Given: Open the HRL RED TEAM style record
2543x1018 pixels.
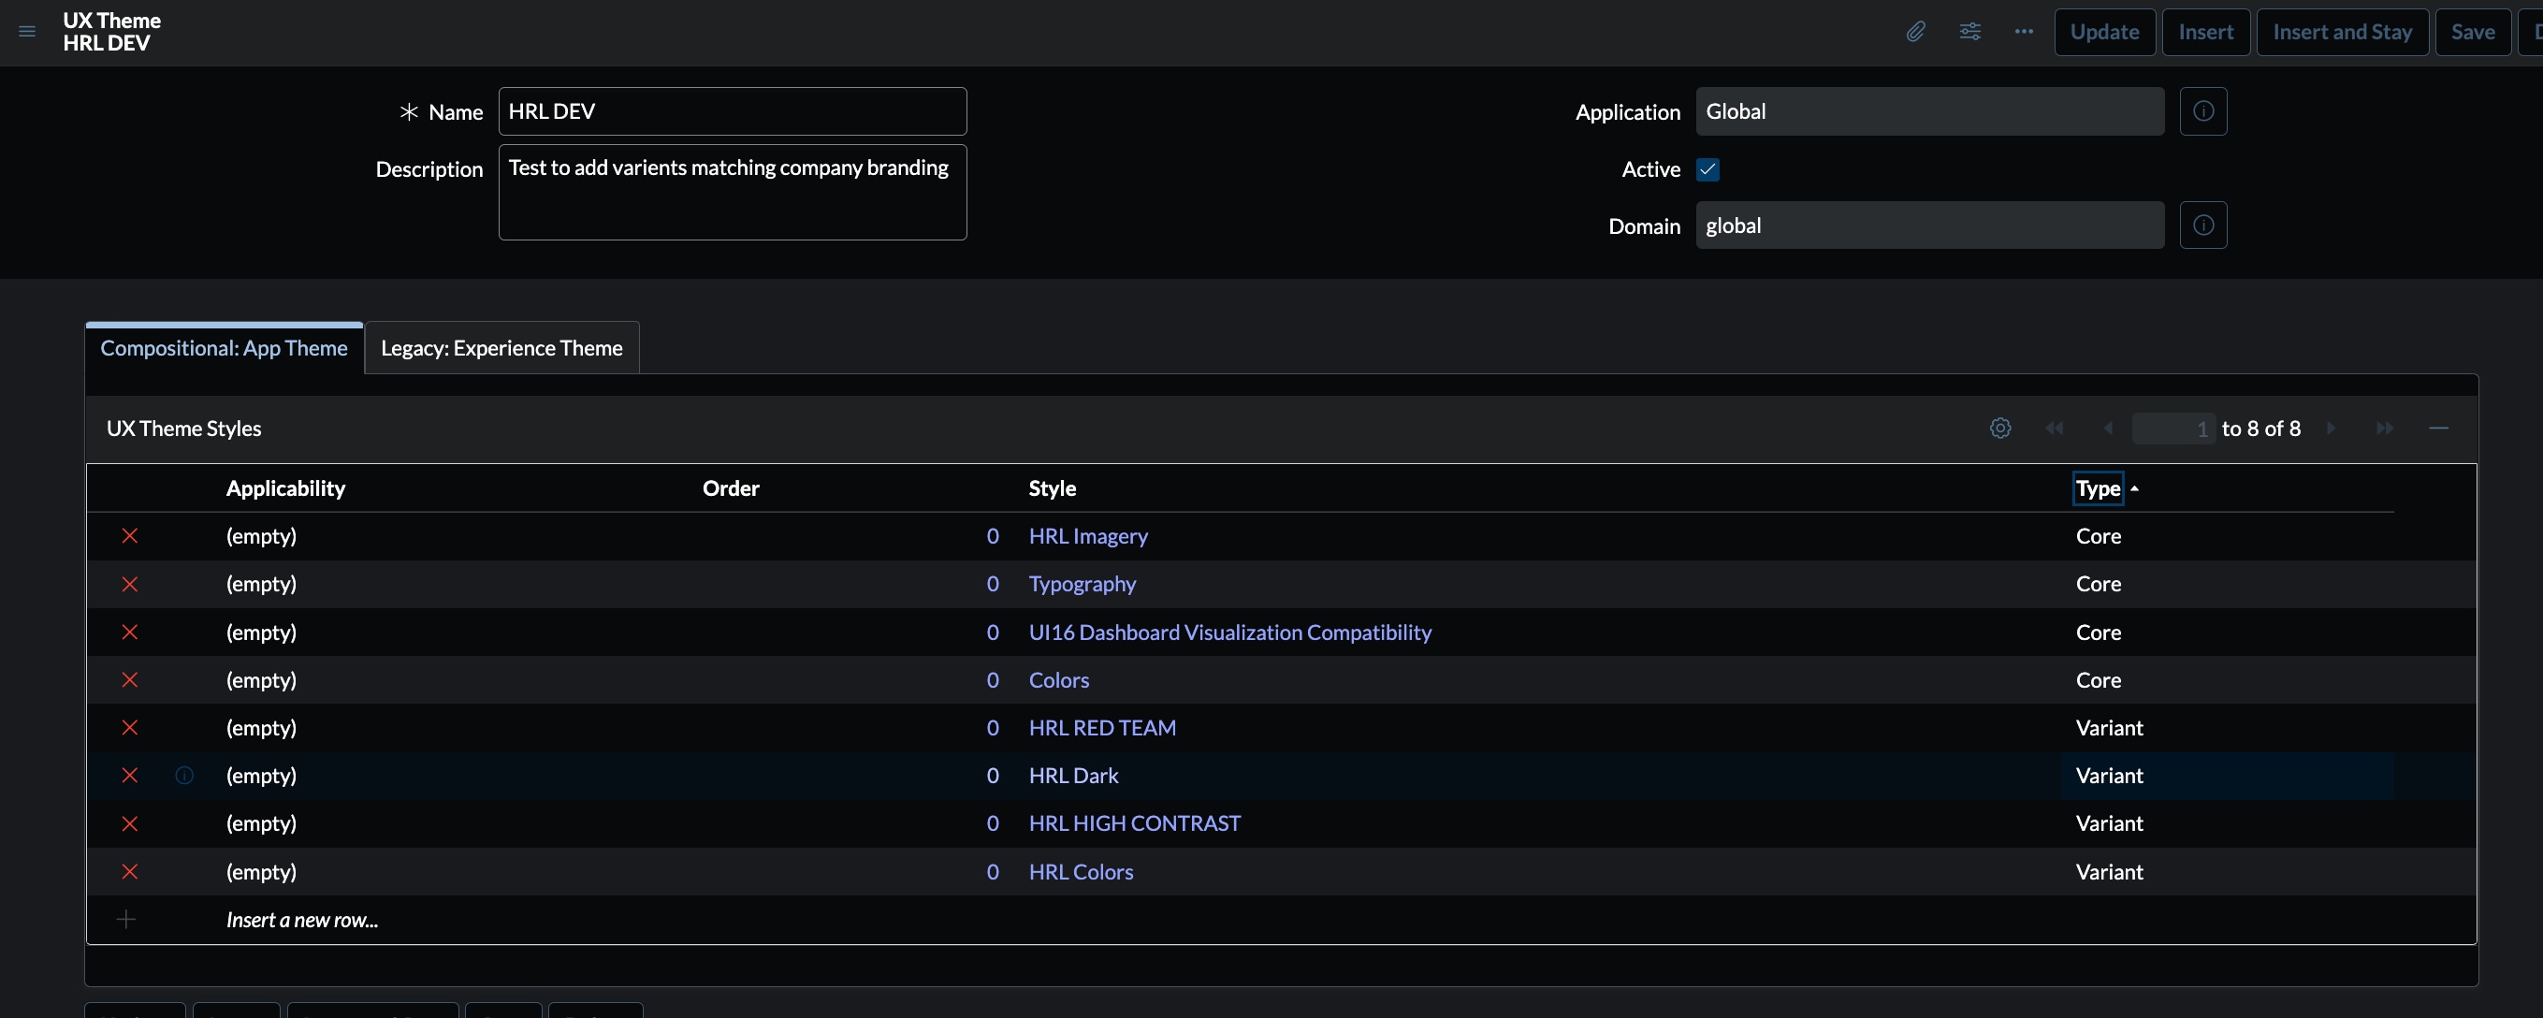Looking at the screenshot, I should pos(1102,728).
